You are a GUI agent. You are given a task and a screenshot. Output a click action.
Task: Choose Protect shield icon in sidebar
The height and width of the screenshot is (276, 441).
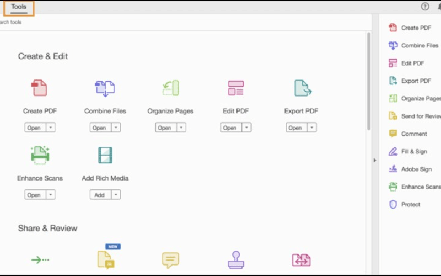click(x=393, y=204)
